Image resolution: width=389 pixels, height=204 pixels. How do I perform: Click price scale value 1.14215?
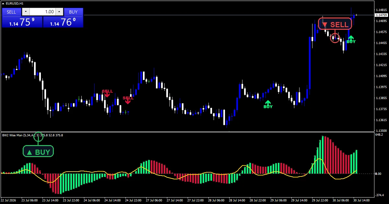[x=381, y=65]
